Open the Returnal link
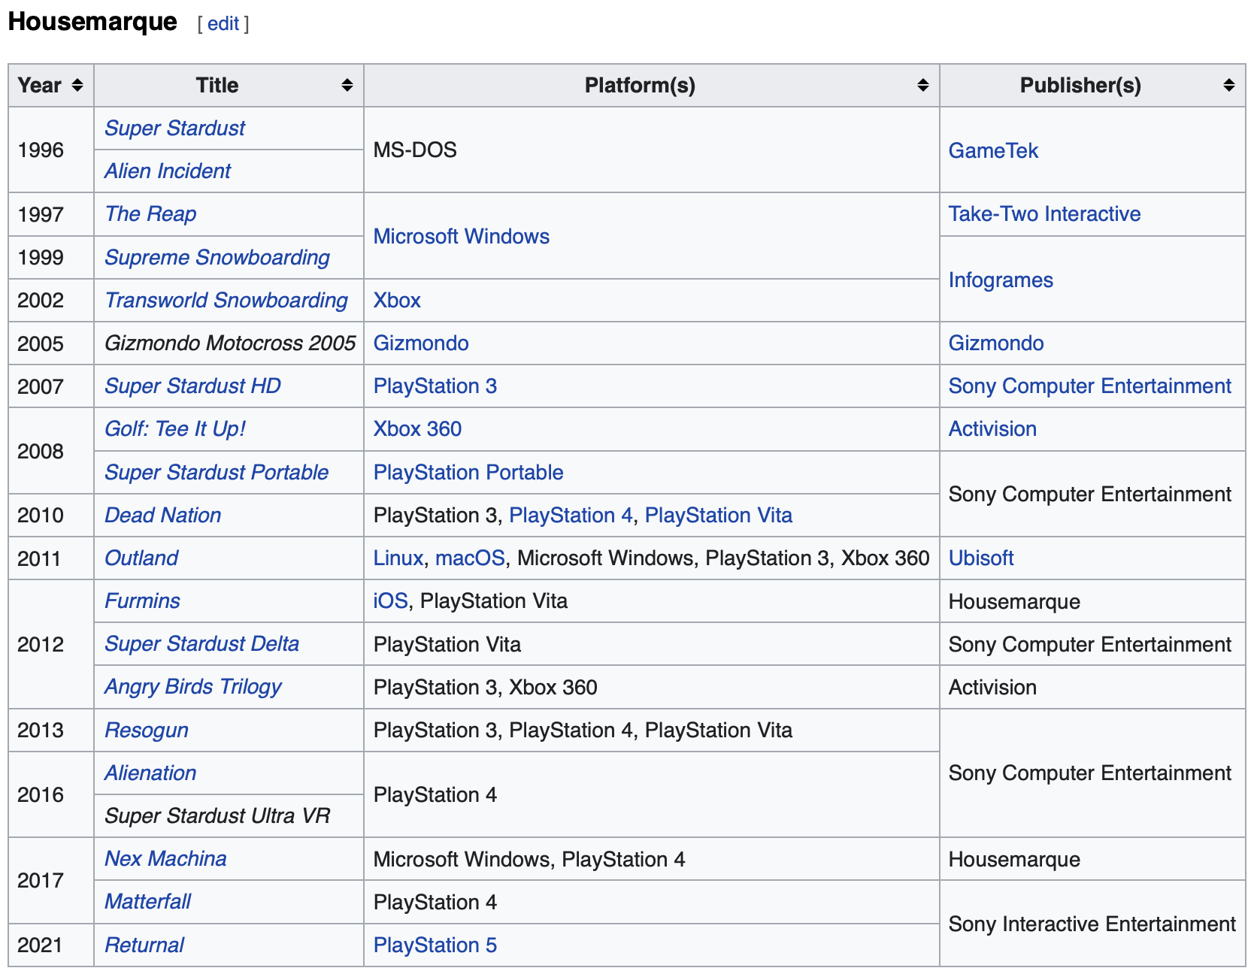This screenshot has width=1254, height=977. tap(144, 945)
